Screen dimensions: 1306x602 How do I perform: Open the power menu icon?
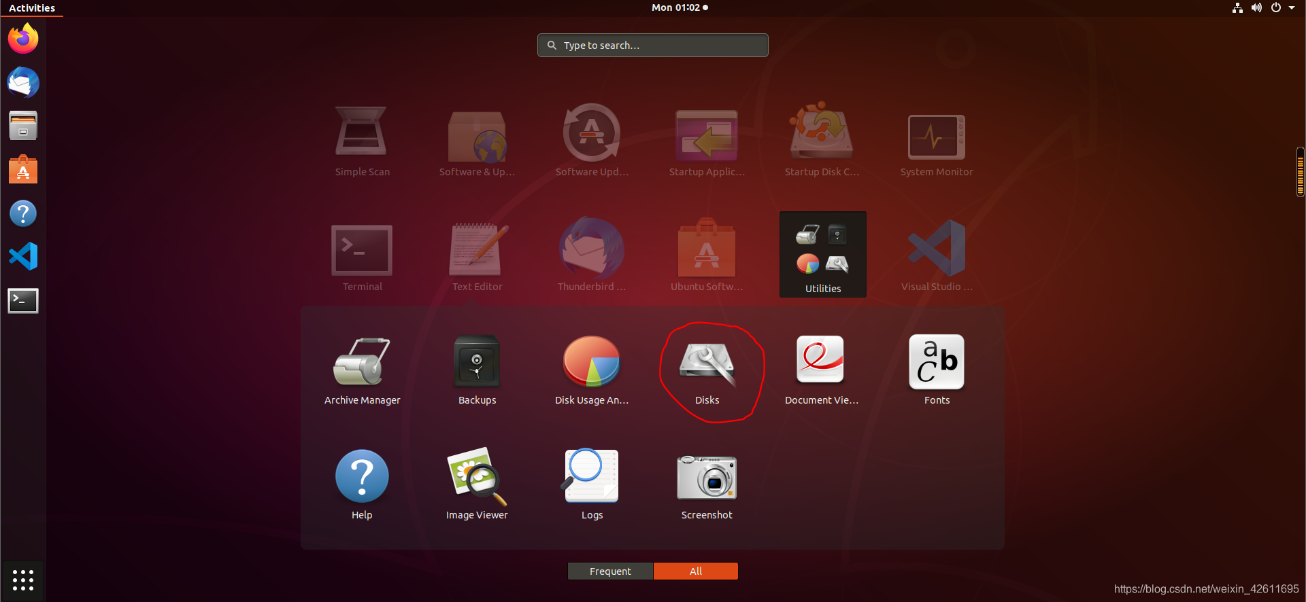1276,8
